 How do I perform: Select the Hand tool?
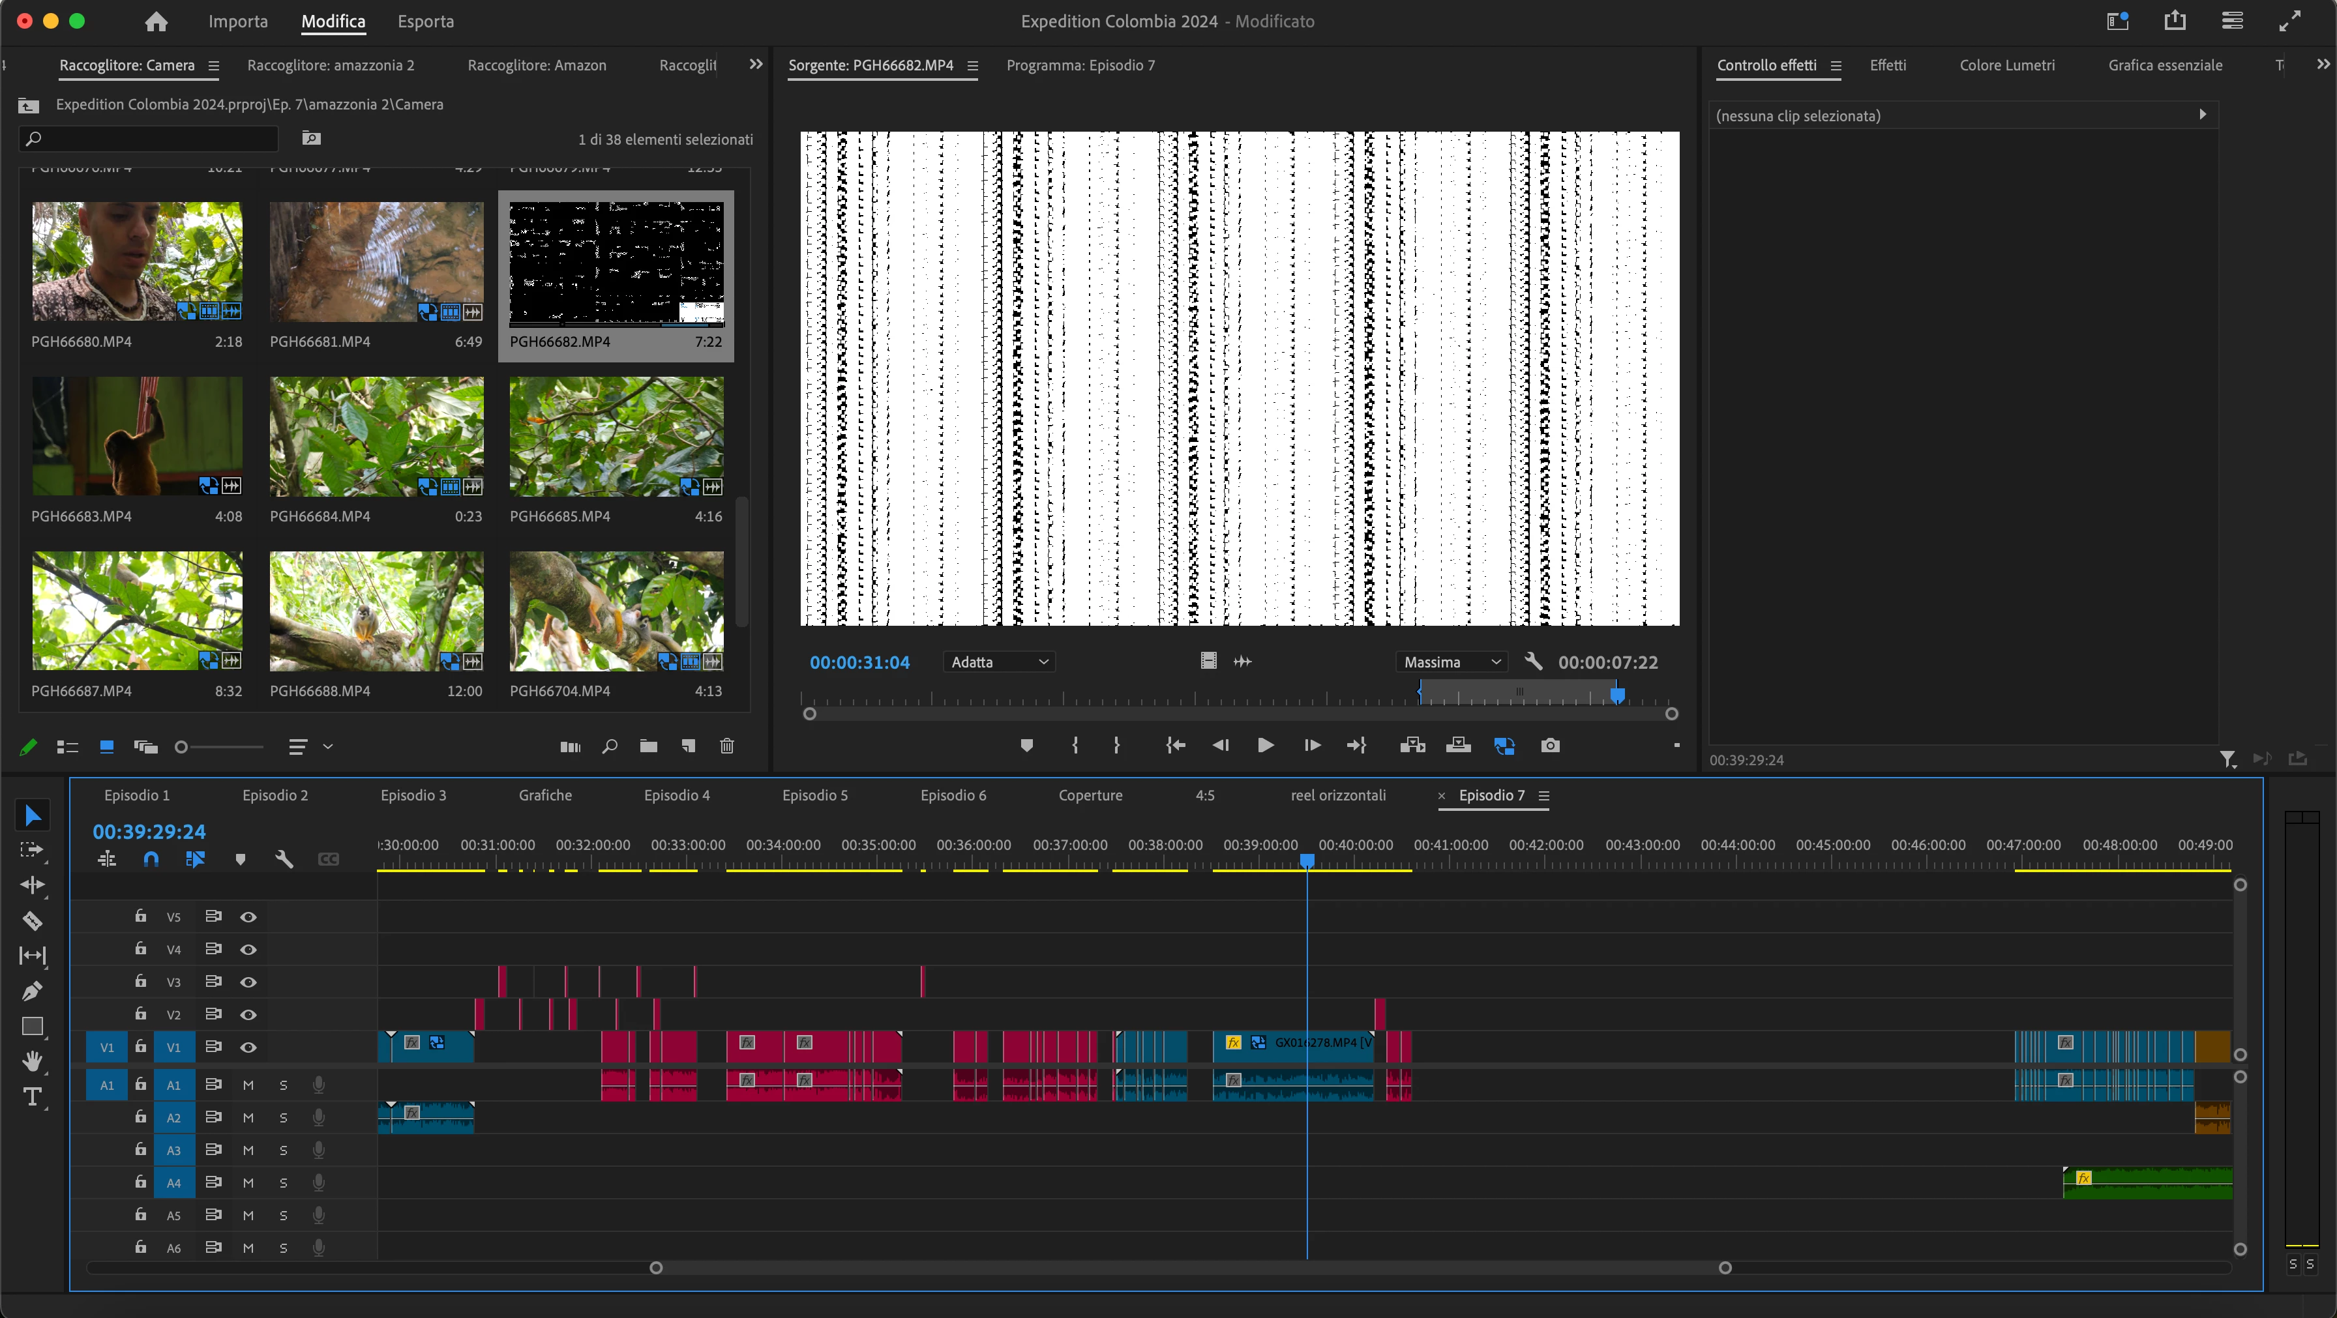tap(32, 1061)
